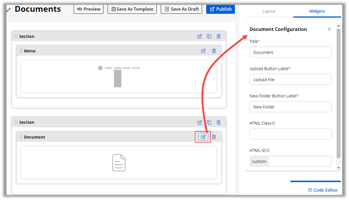The width and height of the screenshot is (349, 200).
Task: Click the pencil icon beside Documents title
Action: click(9, 10)
